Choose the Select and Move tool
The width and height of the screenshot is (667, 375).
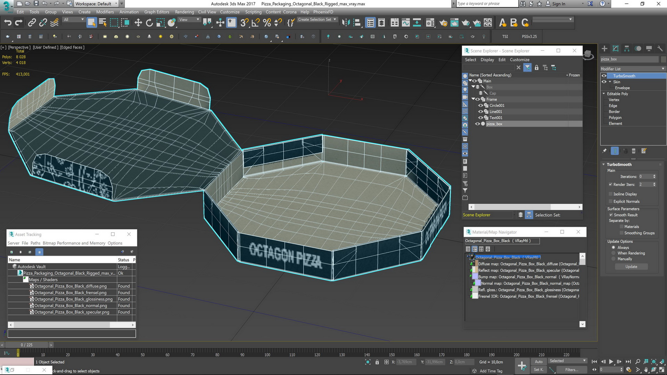pos(138,23)
